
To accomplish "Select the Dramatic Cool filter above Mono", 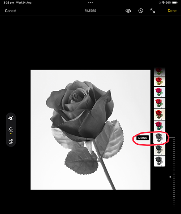I will 159,126.
